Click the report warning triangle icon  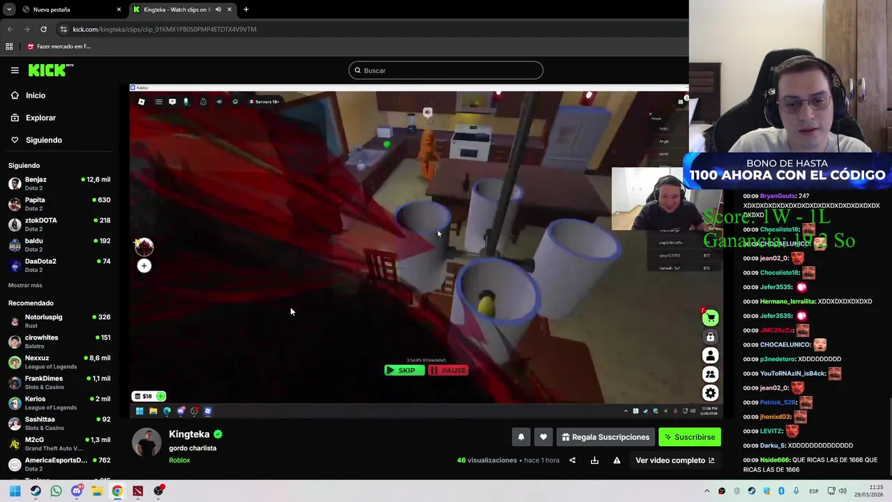[x=617, y=460]
